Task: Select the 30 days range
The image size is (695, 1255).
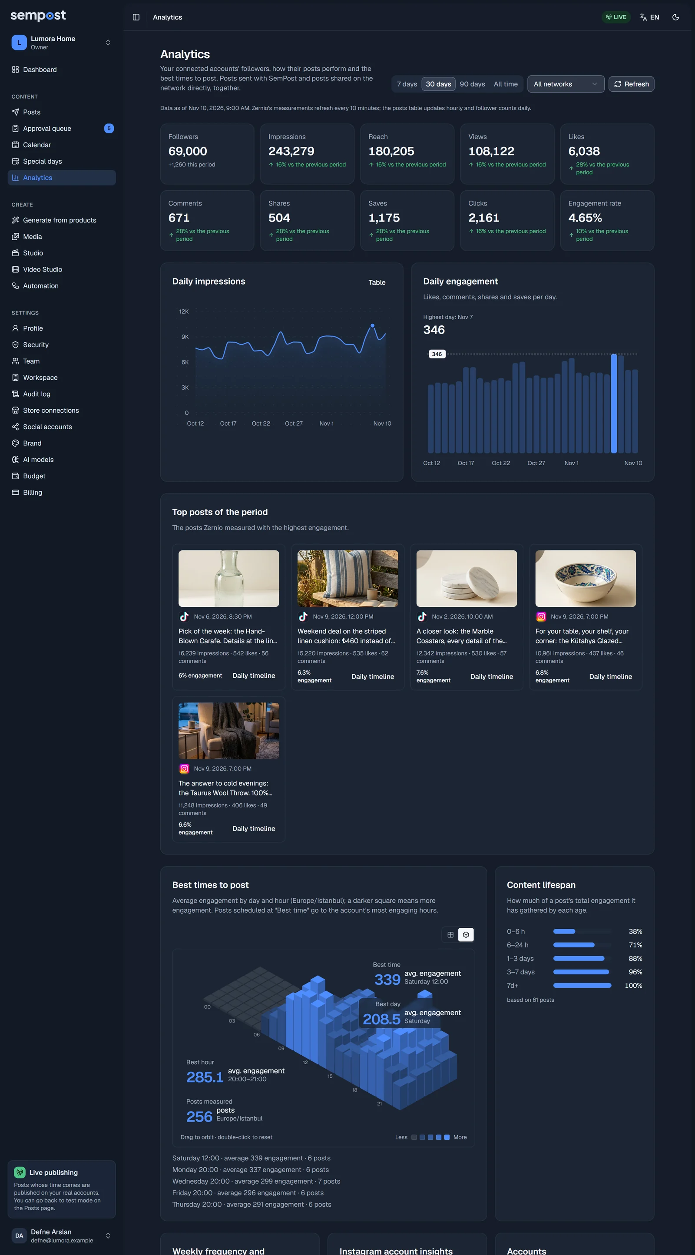Action: [x=438, y=84]
